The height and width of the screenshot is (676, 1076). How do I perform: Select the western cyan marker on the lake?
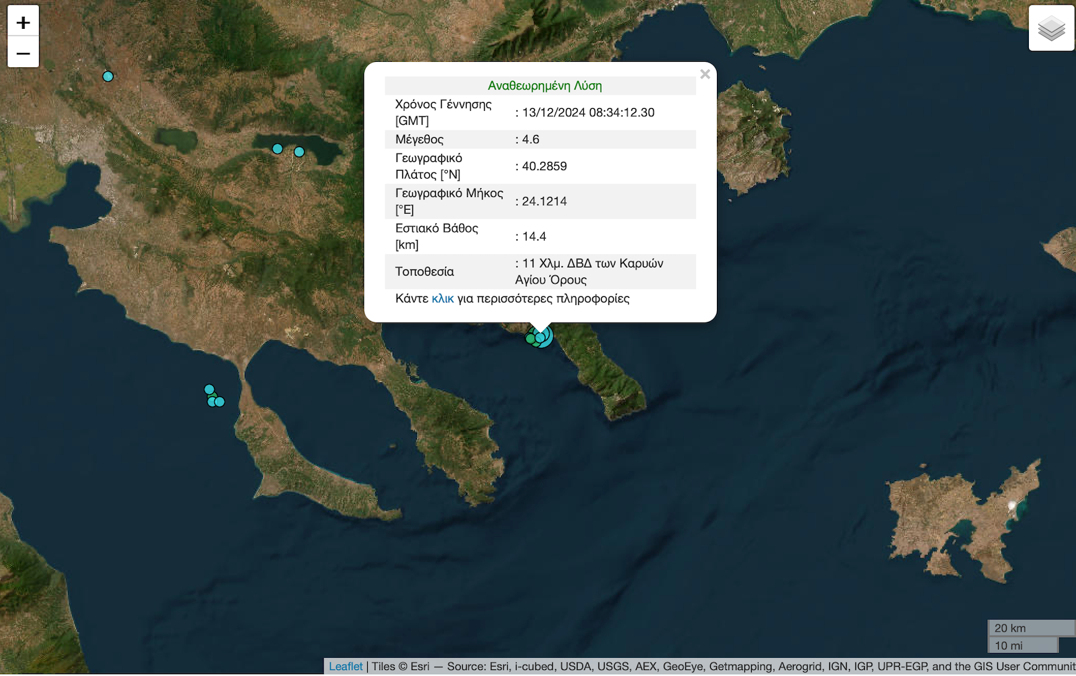click(x=277, y=149)
